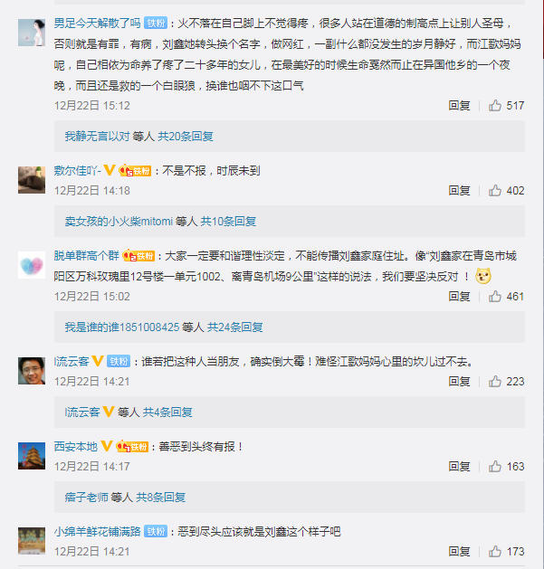The height and width of the screenshot is (569, 544).
Task: Open 卖女孩的小火柴mitomi's profile link
Action: pos(119,222)
